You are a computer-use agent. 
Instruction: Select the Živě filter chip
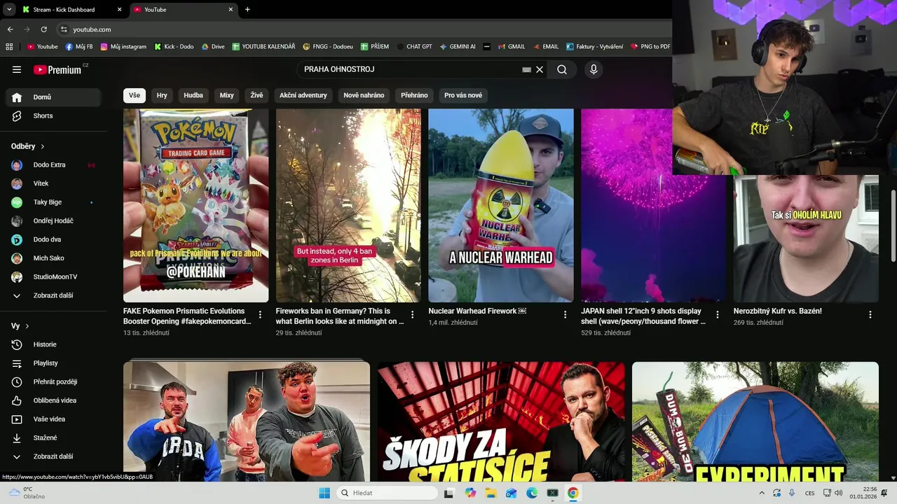click(x=256, y=95)
